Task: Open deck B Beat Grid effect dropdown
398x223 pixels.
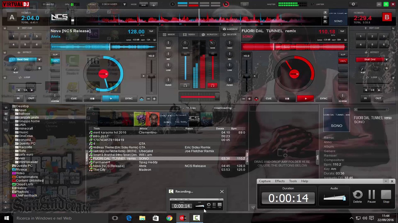Action: click(x=386, y=59)
